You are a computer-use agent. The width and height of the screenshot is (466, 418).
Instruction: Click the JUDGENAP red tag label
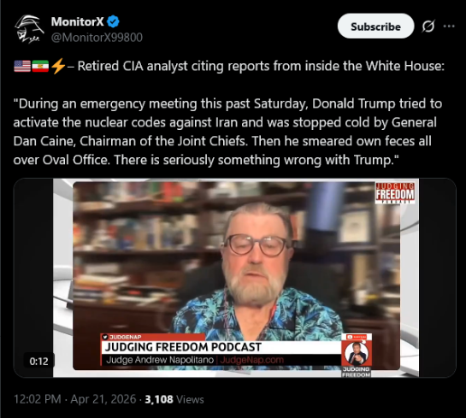coord(122,337)
